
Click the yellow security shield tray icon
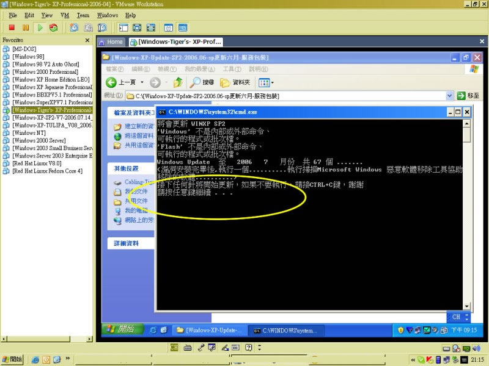(x=400, y=330)
